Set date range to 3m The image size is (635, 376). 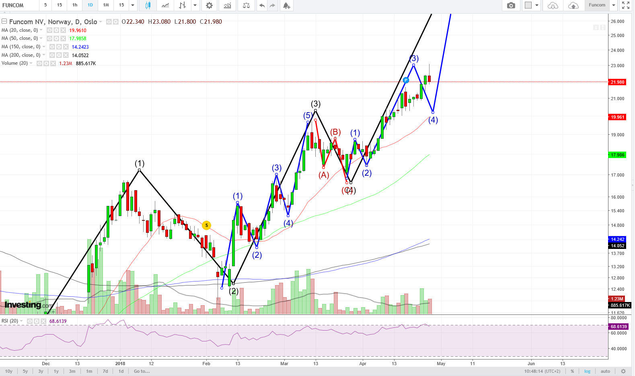point(72,371)
